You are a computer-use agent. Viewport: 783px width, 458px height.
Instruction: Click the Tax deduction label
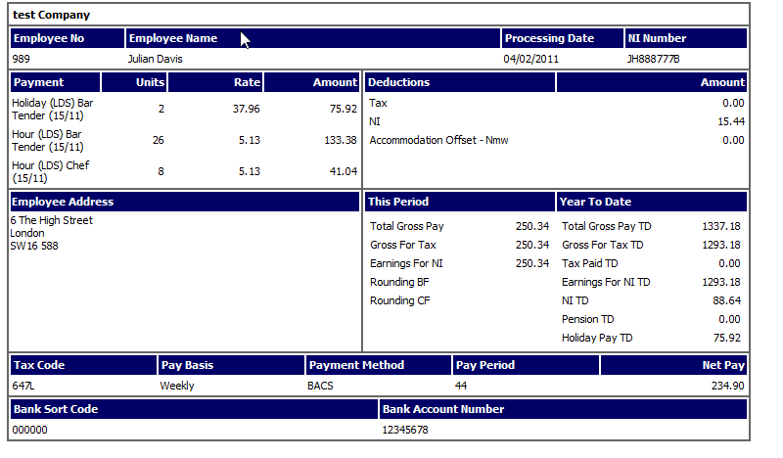coord(378,103)
